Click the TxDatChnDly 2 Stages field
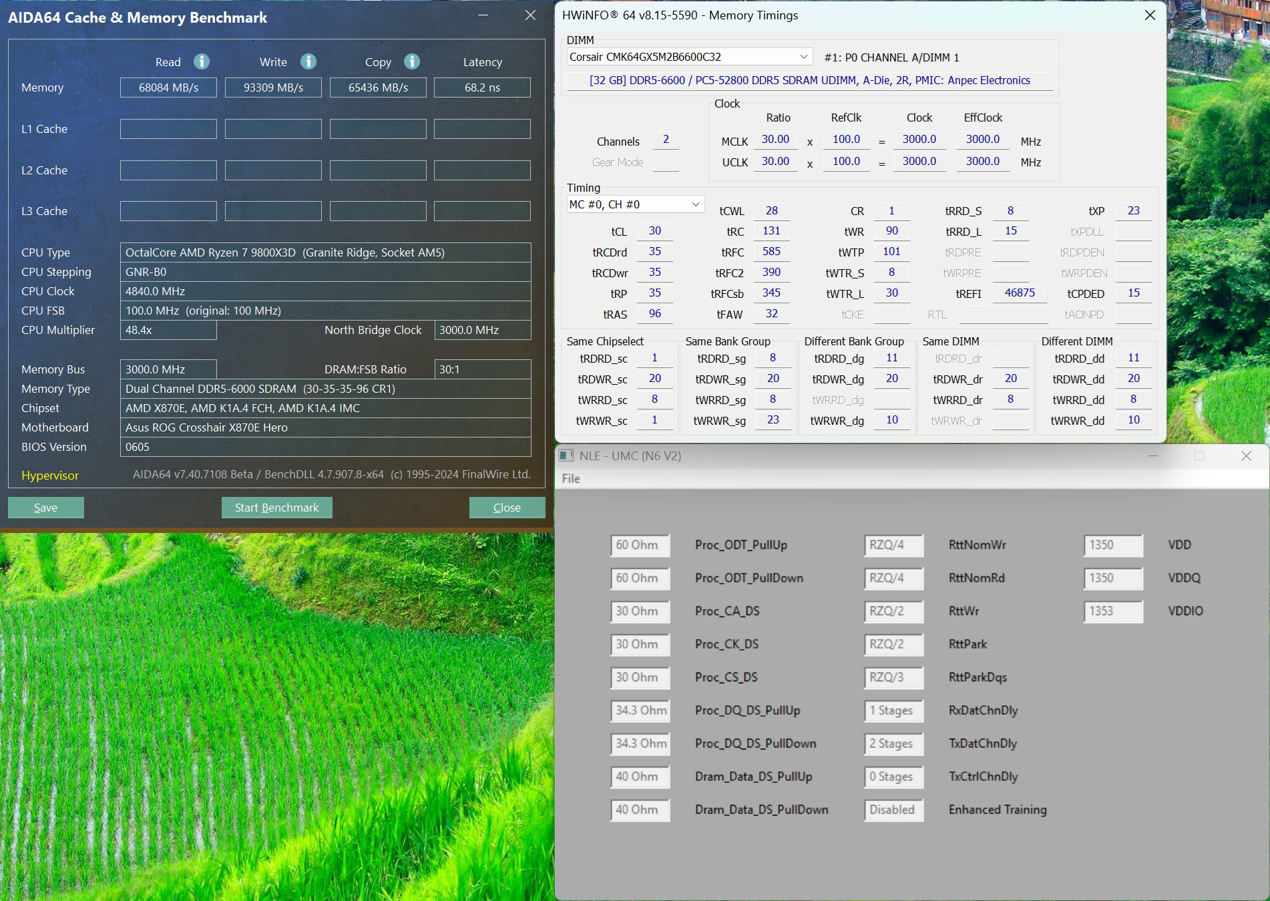Viewport: 1270px width, 901px height. [893, 743]
